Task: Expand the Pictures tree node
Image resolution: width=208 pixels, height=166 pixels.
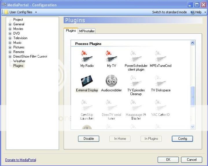Action: coord(10,48)
